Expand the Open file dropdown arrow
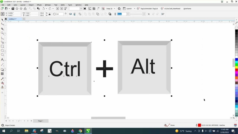This screenshot has width=238, height=134. (9, 9)
